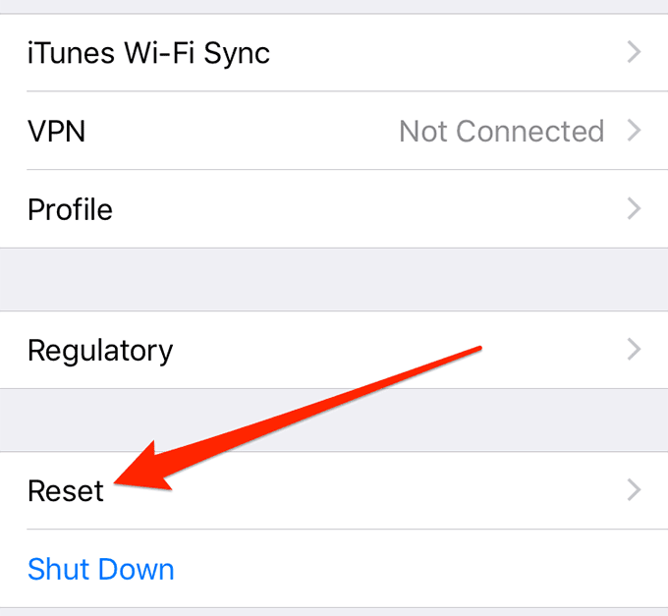
Task: Tap blank area right of Shut Down
Action: 413,569
